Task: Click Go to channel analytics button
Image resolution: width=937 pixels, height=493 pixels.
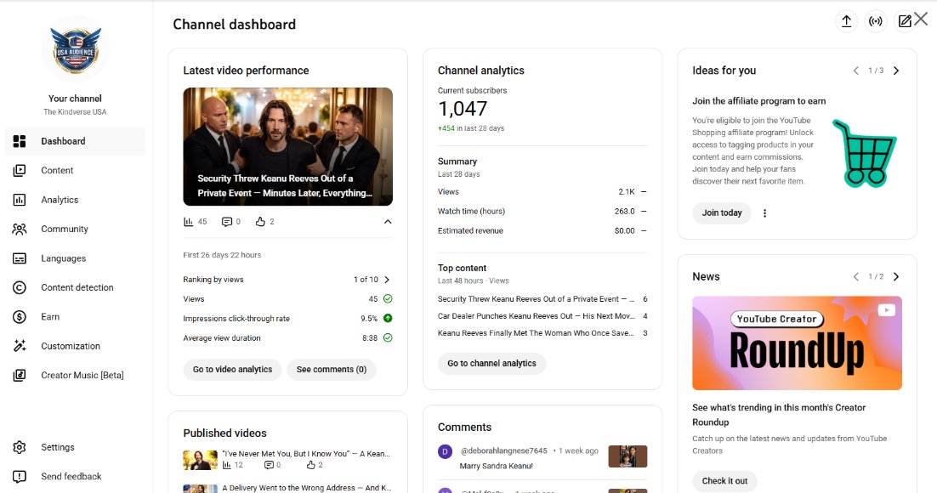Action: pos(491,363)
